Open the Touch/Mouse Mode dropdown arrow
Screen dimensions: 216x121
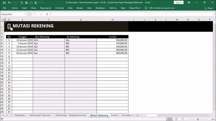pyautogui.click(x=38, y=2)
